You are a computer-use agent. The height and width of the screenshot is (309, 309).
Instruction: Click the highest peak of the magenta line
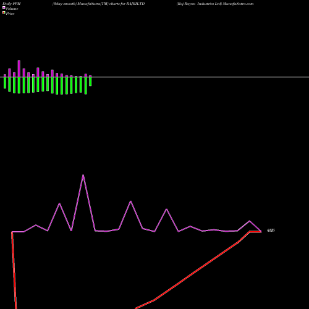click(83, 175)
